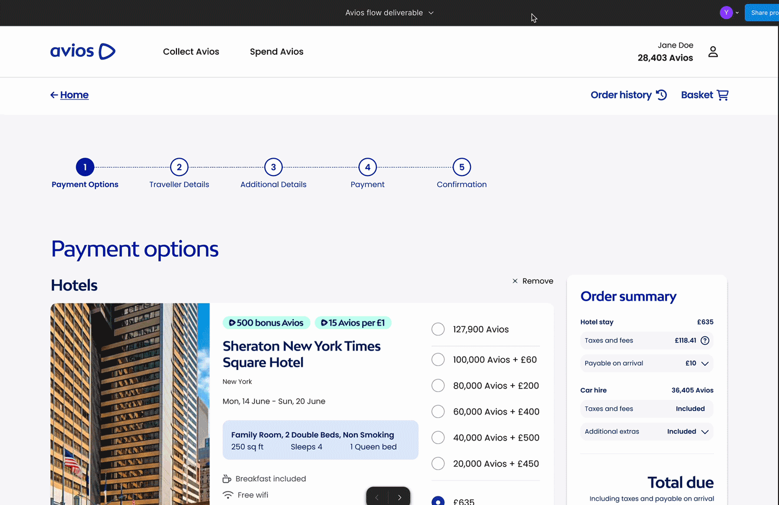Click the Sheraton hotel photo

coord(130,404)
